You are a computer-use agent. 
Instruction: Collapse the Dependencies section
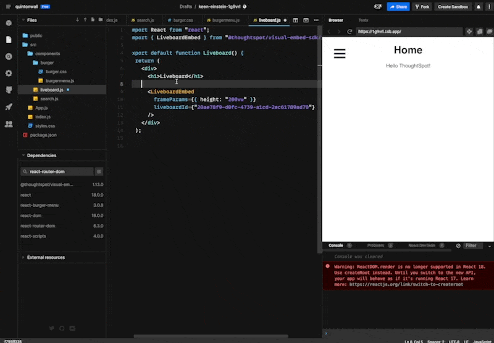coord(23,155)
